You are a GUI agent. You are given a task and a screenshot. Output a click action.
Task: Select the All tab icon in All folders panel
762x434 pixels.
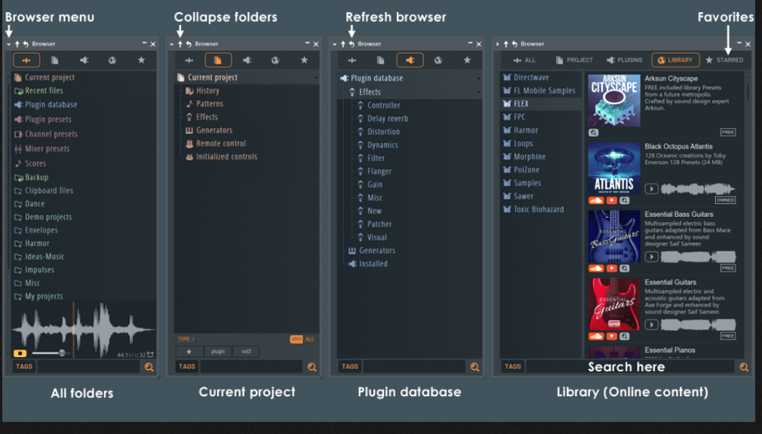26,60
